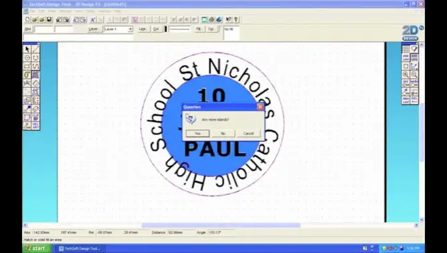Pick the circle drawing tool
The width and height of the screenshot is (447, 253).
[27, 58]
